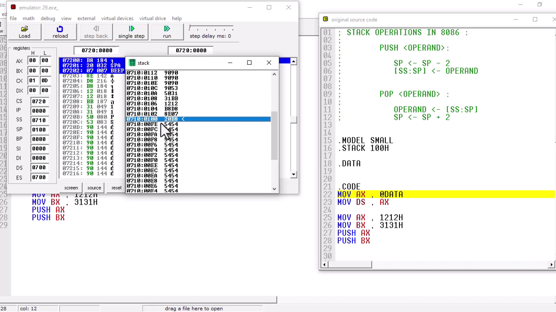Click the SP register value field
Image resolution: width=556 pixels, height=312 pixels.
pos(39,130)
